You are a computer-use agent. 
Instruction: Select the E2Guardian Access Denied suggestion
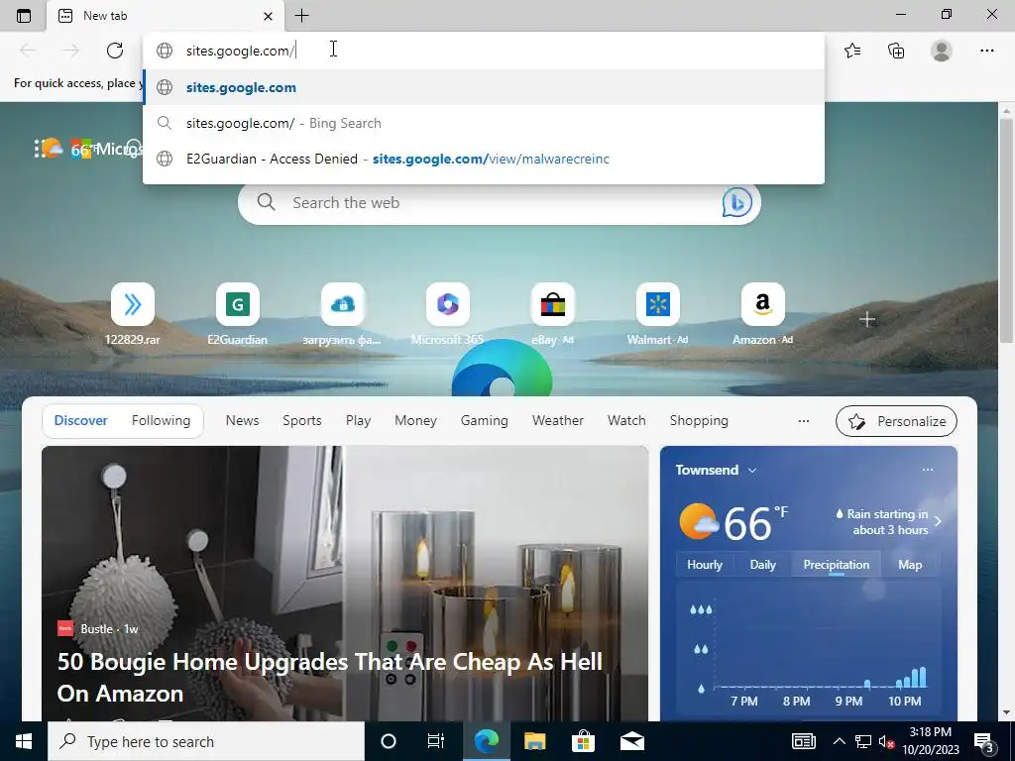click(x=484, y=159)
